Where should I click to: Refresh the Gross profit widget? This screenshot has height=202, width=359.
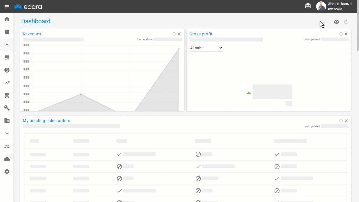tap(341, 34)
